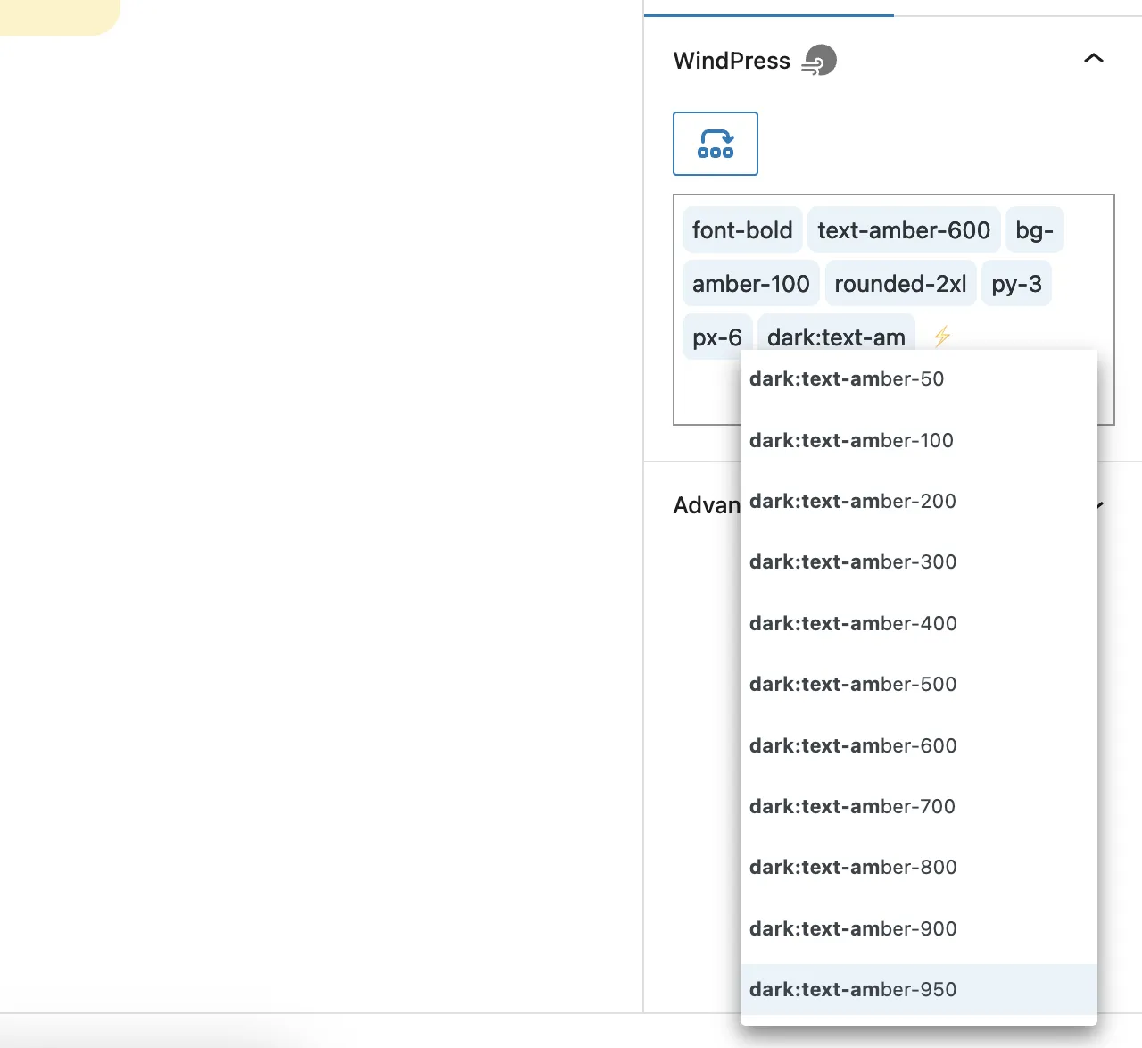Select dark:text-amber-700 from list

[919, 806]
